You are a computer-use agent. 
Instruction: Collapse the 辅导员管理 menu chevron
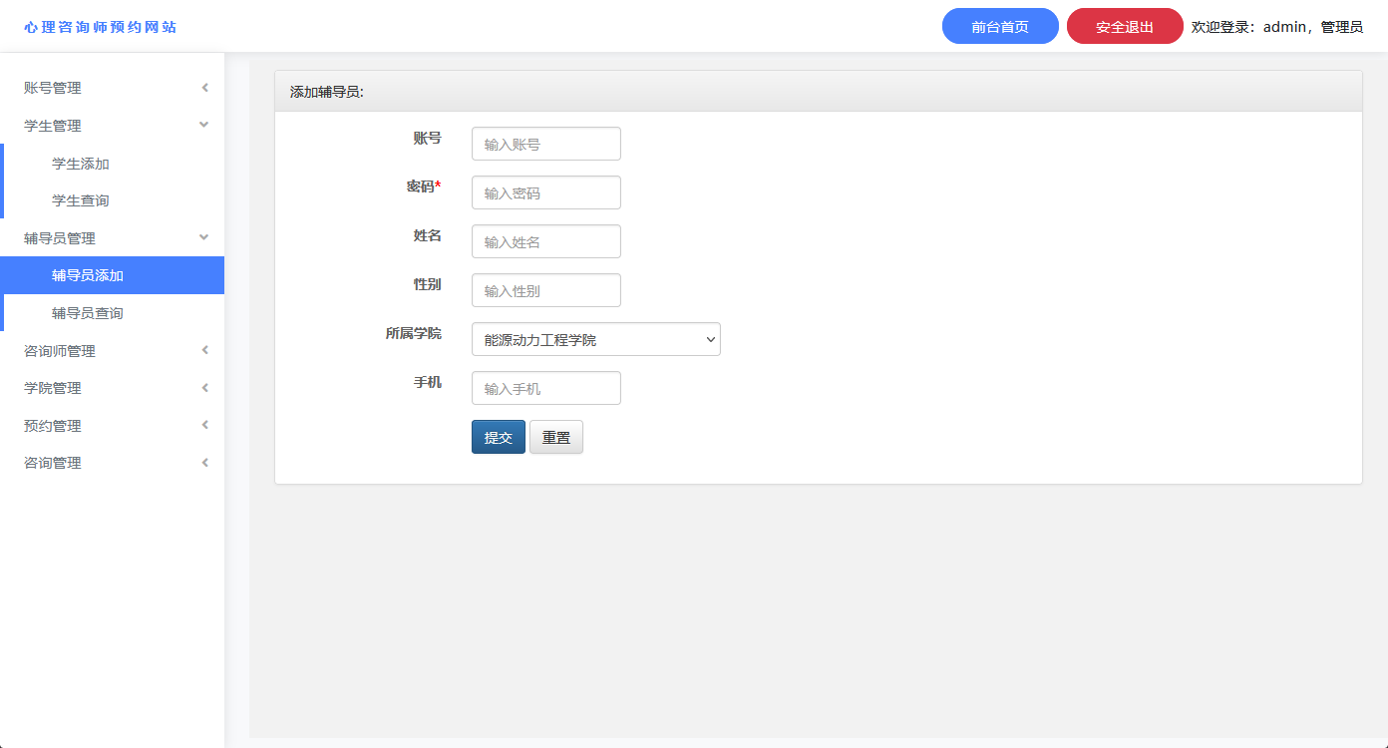point(204,238)
